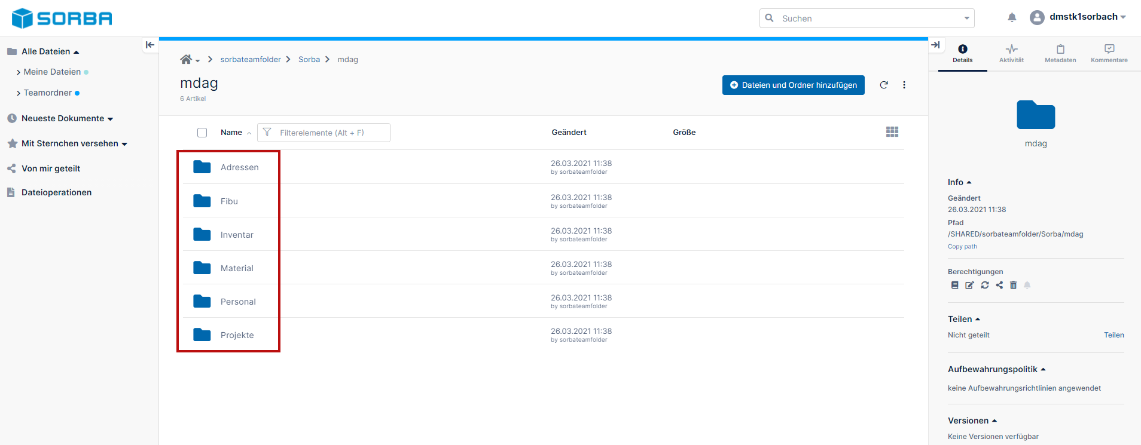Switch to grid view layout
This screenshot has height=445, width=1141.
click(892, 132)
